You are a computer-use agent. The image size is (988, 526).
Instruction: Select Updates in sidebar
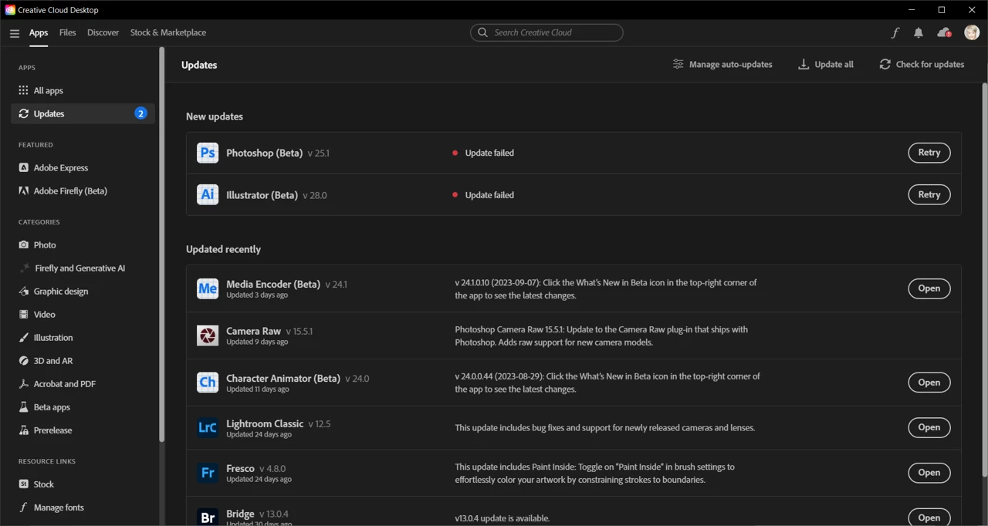click(x=83, y=113)
